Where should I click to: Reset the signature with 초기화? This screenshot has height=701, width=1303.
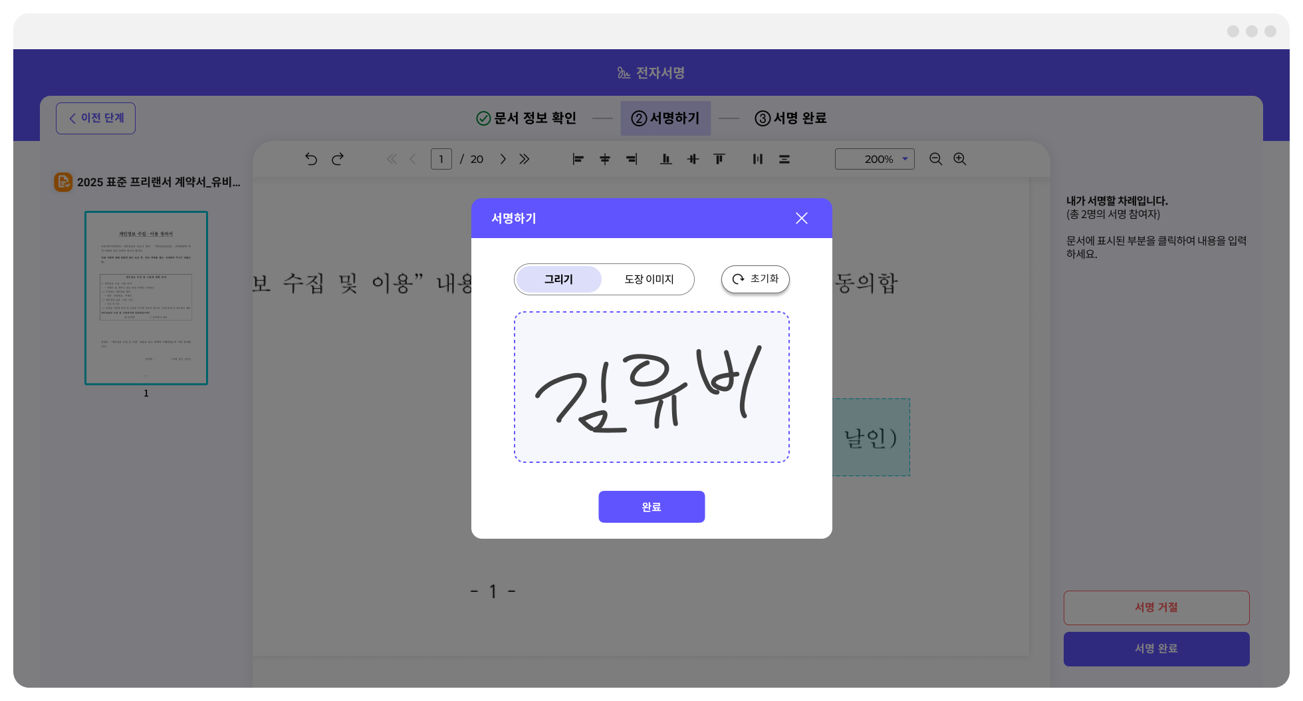point(755,279)
